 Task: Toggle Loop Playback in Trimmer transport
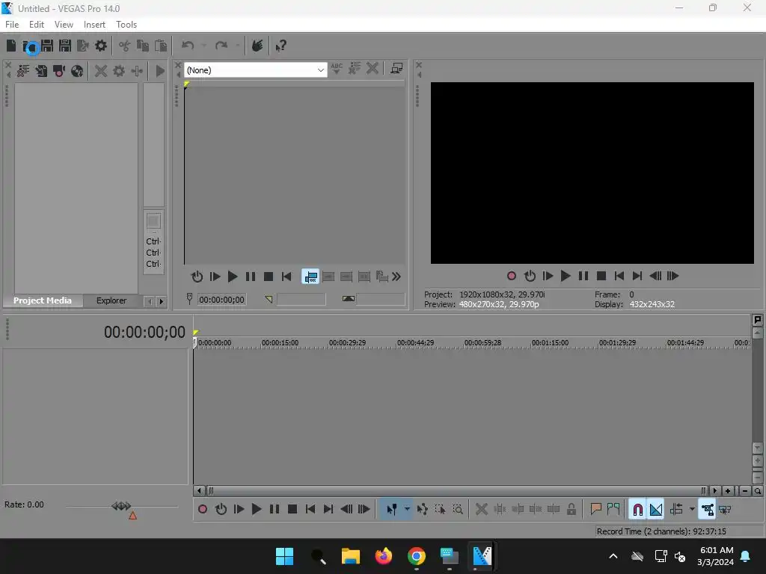tap(197, 277)
